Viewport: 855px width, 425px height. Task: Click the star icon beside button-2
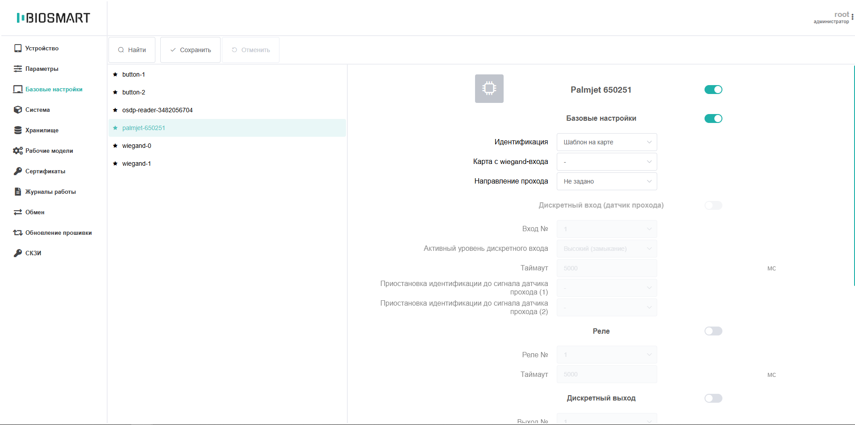[x=115, y=92]
